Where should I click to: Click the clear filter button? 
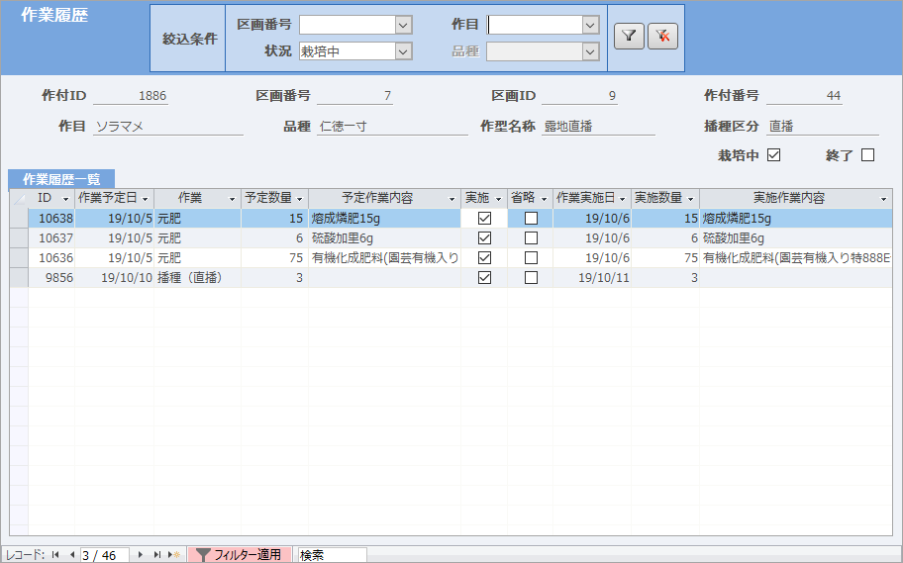click(661, 37)
